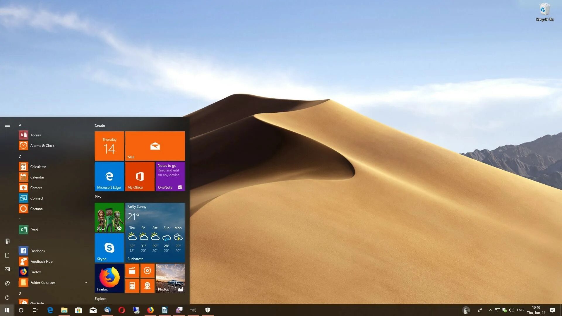Open the Firefox tile in Start menu
The image size is (562, 316).
pyautogui.click(x=109, y=278)
